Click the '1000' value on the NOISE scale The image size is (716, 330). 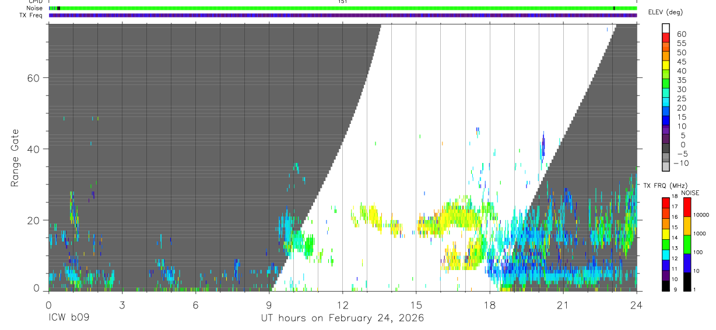coord(700,233)
